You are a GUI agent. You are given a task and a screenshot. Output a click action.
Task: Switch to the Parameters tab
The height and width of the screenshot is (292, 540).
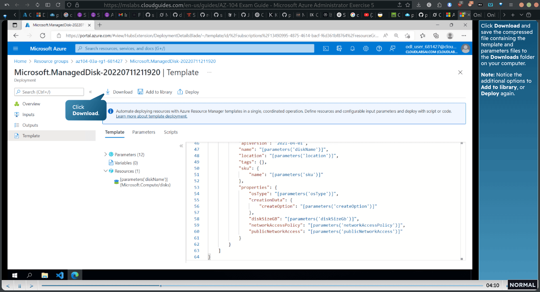point(144,132)
